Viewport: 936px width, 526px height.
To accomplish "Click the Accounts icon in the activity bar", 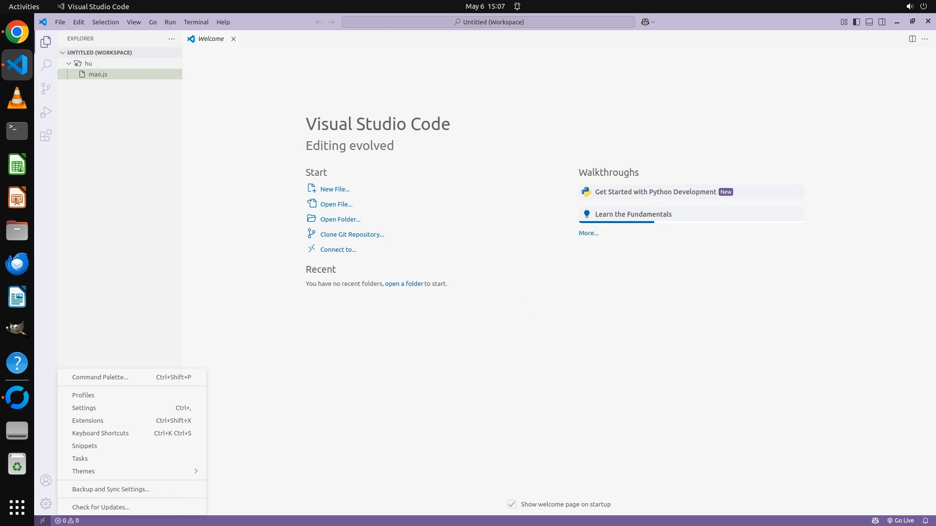I will coord(46,481).
